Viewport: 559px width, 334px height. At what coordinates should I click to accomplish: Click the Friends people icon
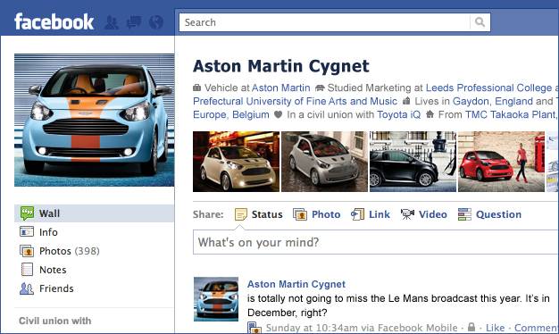pyautogui.click(x=27, y=288)
